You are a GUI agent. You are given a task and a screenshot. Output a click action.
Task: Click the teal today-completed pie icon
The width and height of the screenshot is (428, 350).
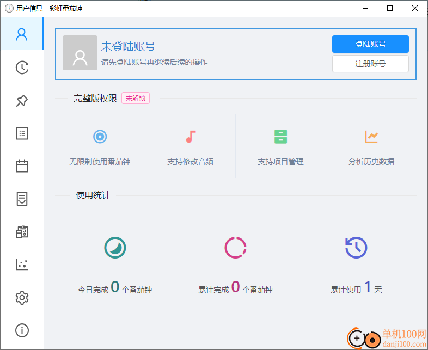click(x=115, y=248)
